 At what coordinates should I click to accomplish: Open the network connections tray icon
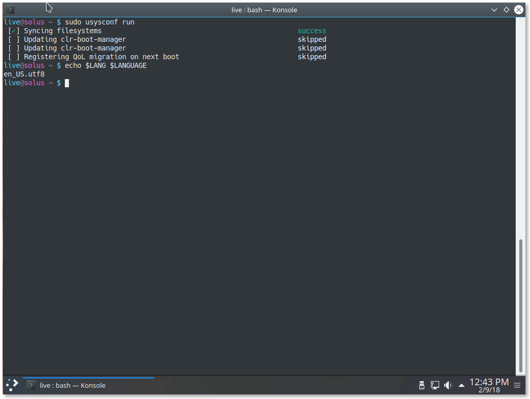435,385
